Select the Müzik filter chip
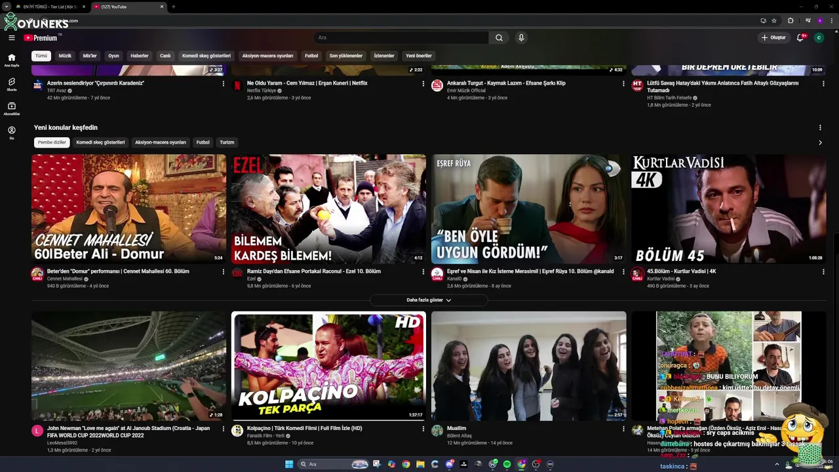The width and height of the screenshot is (839, 472). (65, 56)
